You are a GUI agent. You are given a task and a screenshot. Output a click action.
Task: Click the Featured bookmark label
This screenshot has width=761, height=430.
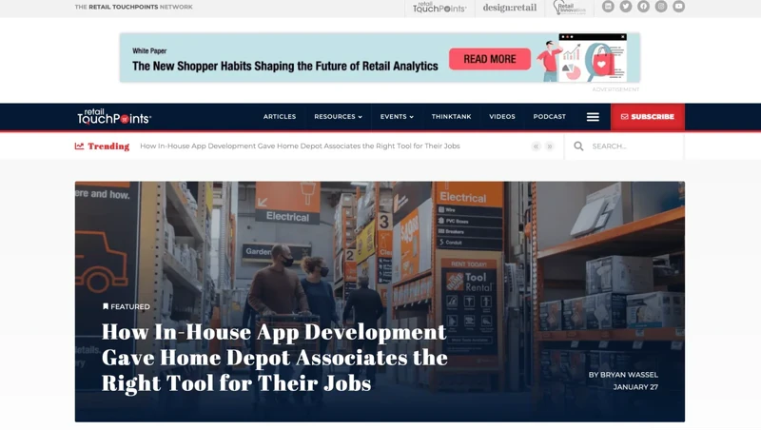pos(127,306)
